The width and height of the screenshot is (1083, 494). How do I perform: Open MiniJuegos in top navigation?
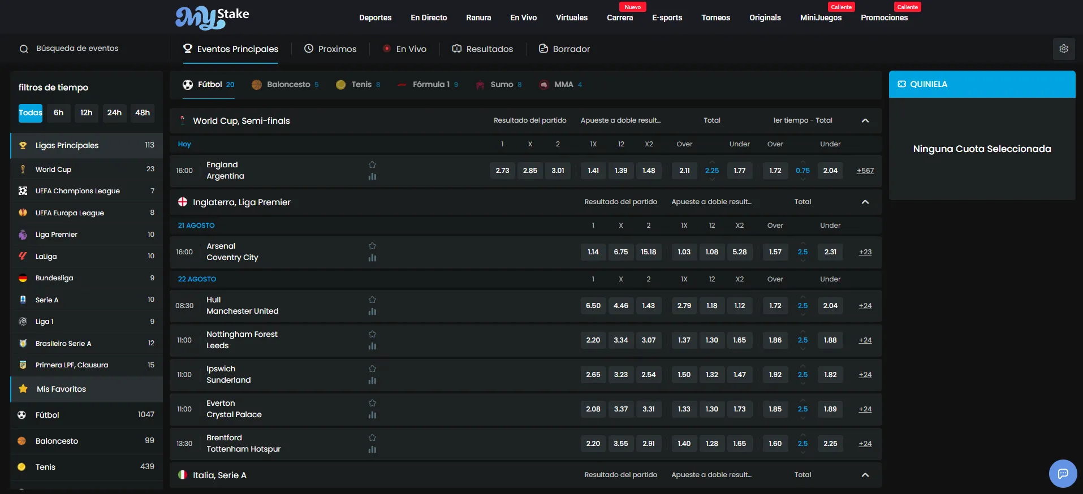click(x=821, y=18)
